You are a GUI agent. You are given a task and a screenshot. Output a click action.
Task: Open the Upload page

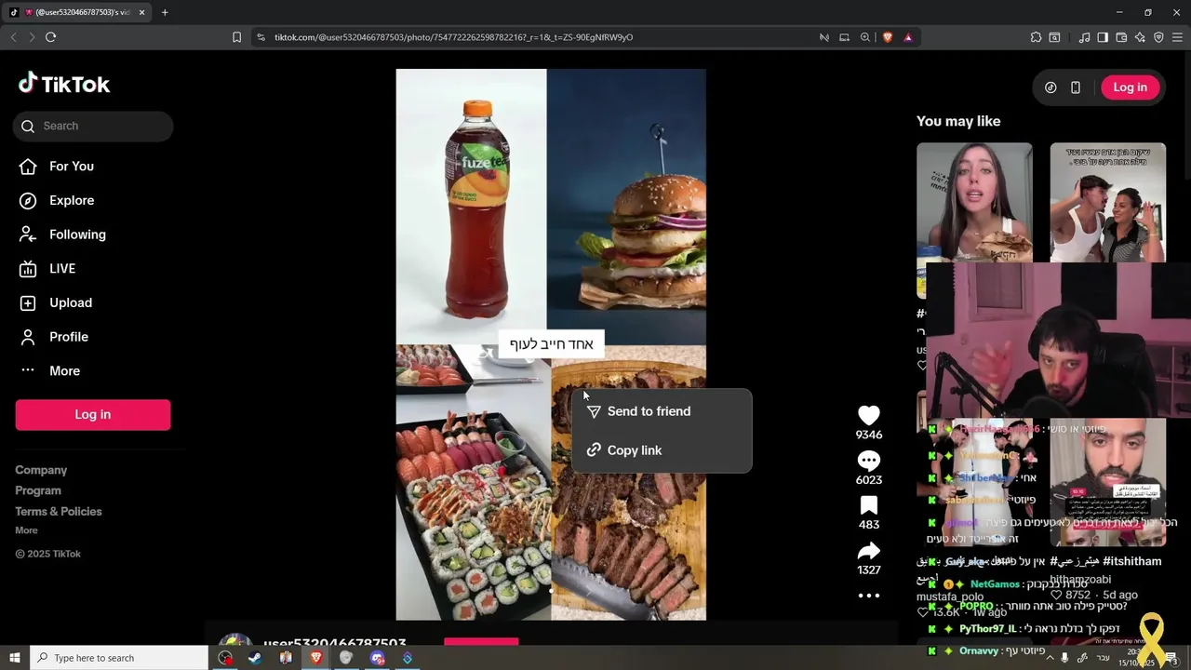(x=71, y=302)
